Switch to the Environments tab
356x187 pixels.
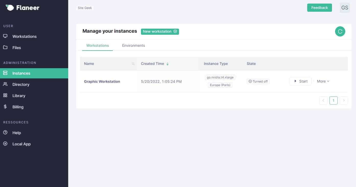pos(133,45)
